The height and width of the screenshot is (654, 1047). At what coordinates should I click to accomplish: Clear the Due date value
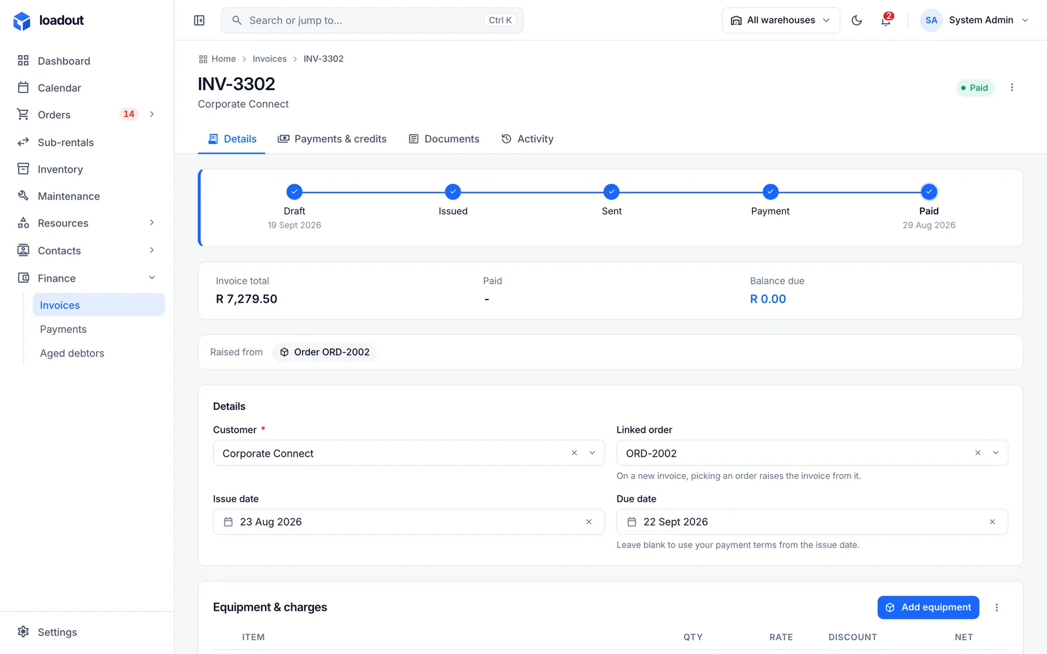pos(992,522)
